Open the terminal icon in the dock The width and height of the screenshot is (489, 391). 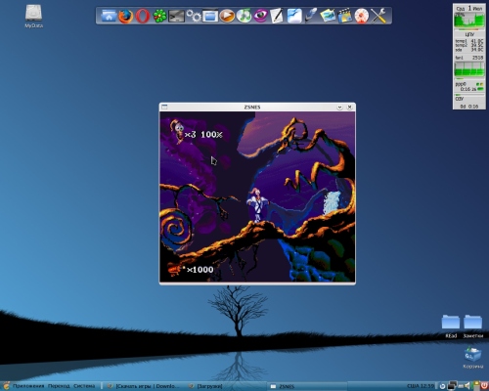(x=176, y=16)
